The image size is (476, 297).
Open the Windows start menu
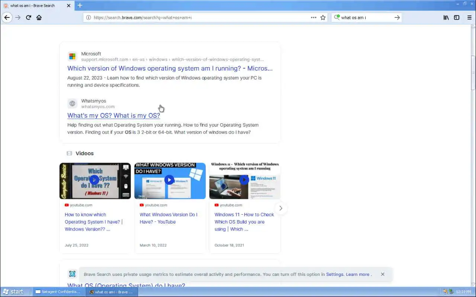pos(13,292)
